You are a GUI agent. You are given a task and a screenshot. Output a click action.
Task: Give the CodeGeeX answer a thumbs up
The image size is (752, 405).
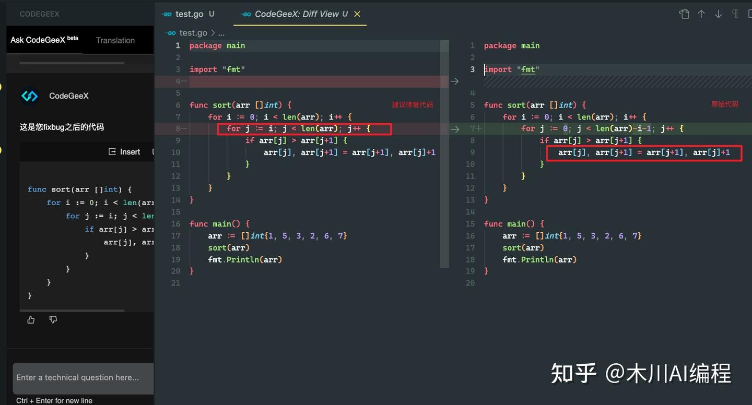pos(31,320)
